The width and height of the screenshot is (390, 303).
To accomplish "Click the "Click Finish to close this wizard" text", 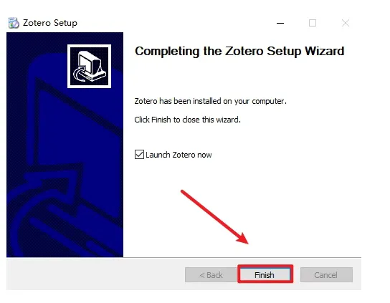I will pos(187,120).
